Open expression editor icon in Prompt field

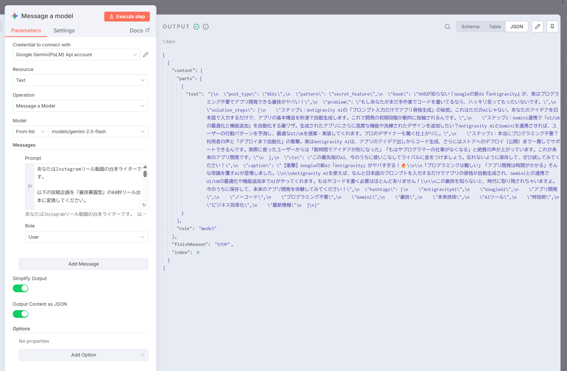point(144,205)
